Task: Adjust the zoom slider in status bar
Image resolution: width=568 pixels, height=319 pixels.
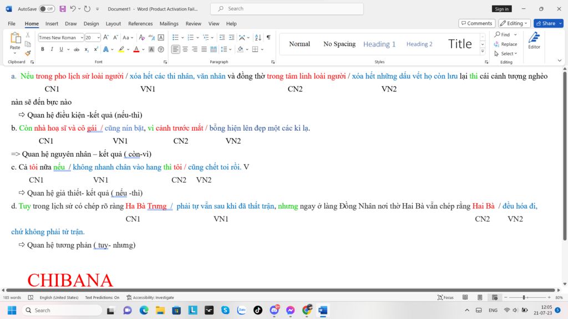Action: [x=524, y=297]
